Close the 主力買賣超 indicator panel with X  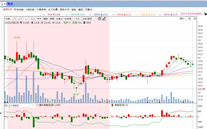pyautogui.click(x=6, y=105)
